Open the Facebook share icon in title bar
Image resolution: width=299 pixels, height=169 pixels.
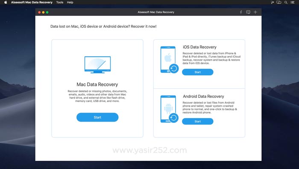[x=241, y=12]
